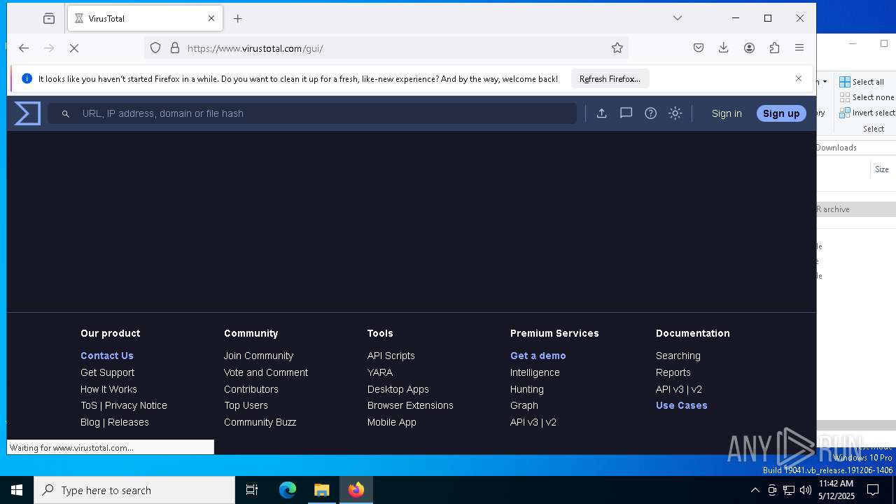Open the Windows notification center

[x=873, y=490]
